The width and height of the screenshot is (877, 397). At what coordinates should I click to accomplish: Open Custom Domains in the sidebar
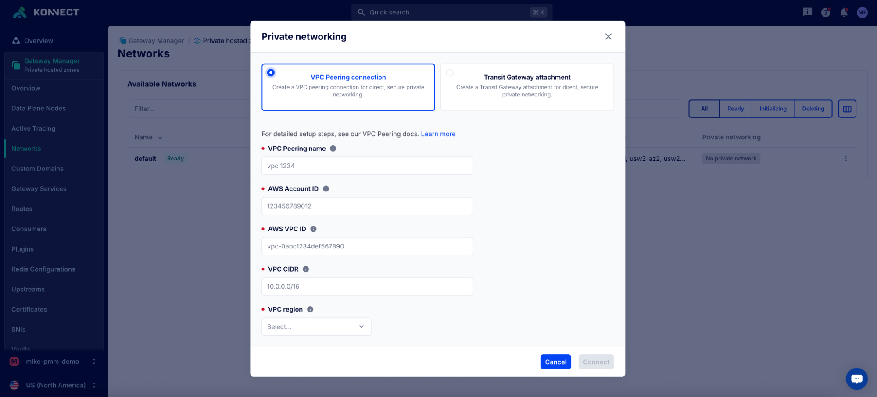pyautogui.click(x=37, y=169)
